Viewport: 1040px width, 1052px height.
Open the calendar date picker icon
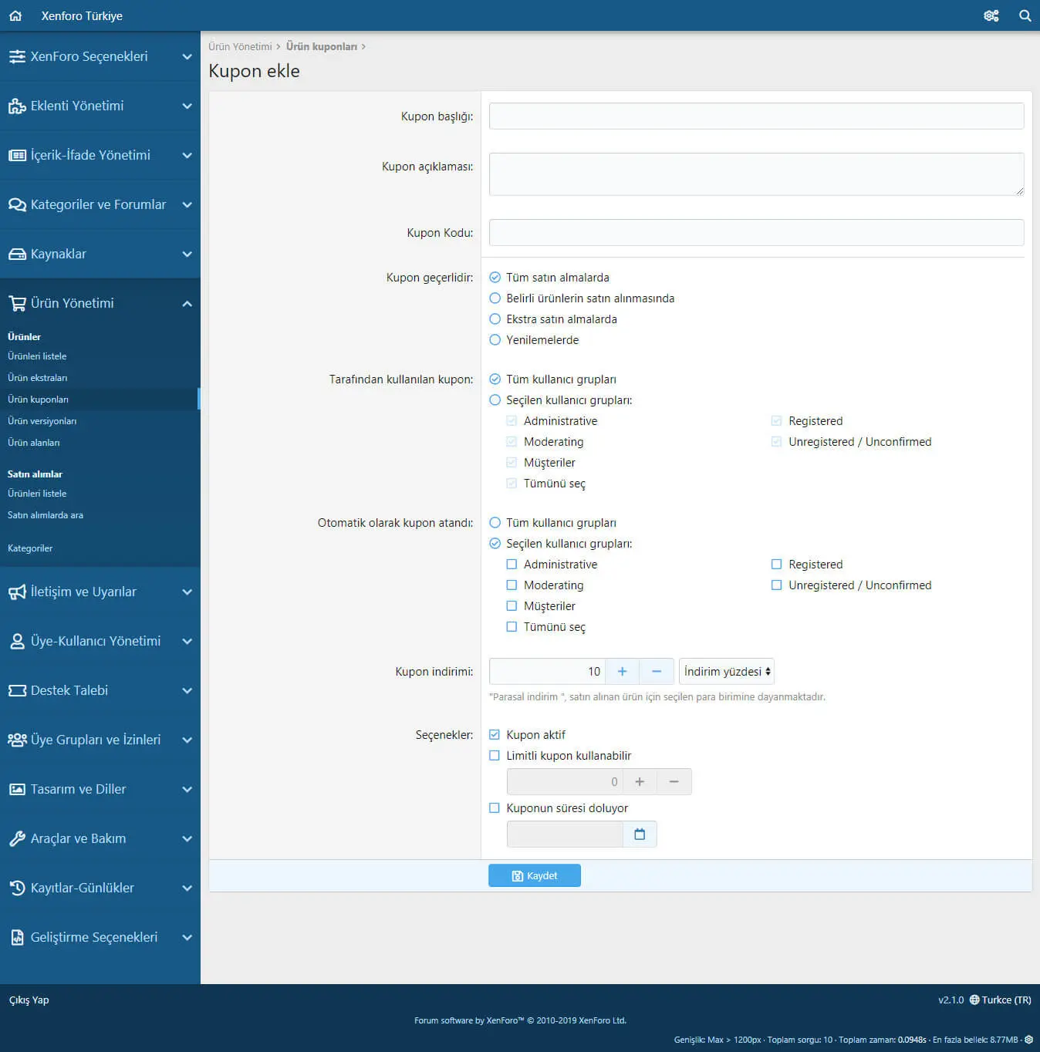point(640,834)
